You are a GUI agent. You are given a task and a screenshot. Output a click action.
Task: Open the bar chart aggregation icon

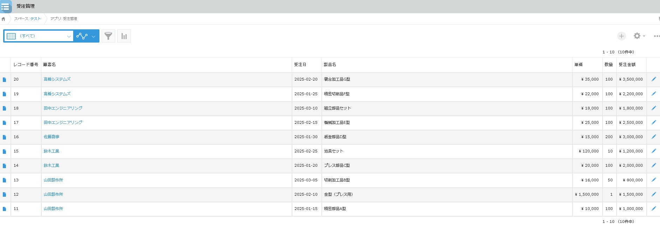tap(124, 36)
